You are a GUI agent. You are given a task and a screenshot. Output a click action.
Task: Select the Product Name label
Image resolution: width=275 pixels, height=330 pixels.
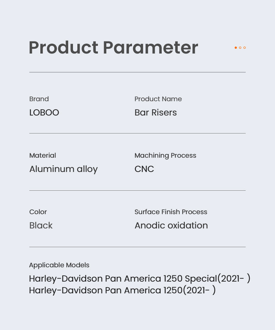tap(158, 99)
